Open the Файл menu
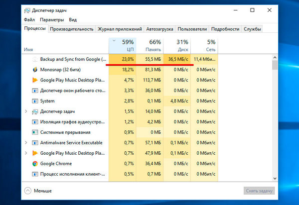299x205 pixels. pyautogui.click(x=29, y=20)
